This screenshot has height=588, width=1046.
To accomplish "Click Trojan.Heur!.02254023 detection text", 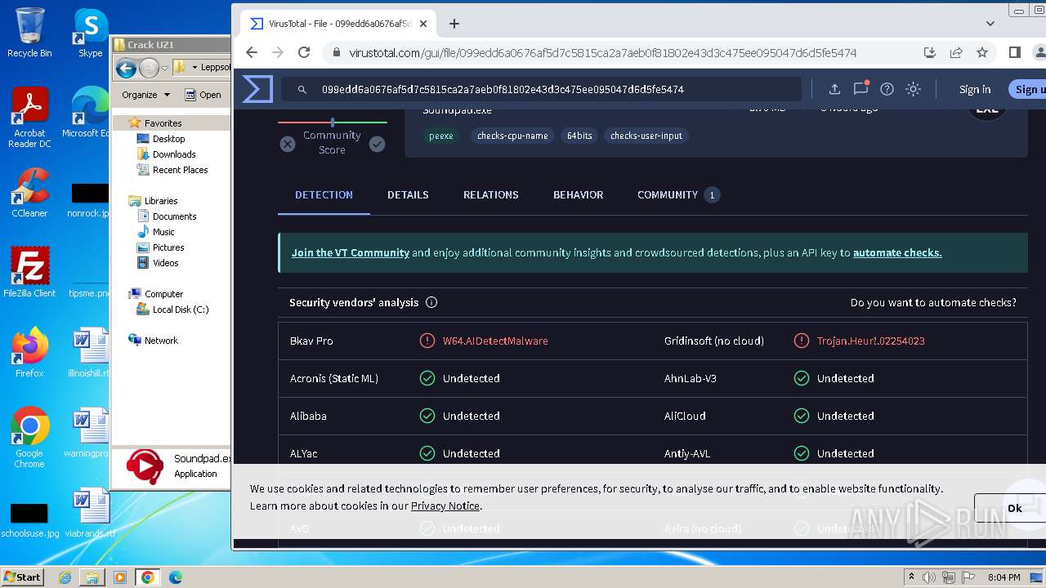I will (870, 341).
